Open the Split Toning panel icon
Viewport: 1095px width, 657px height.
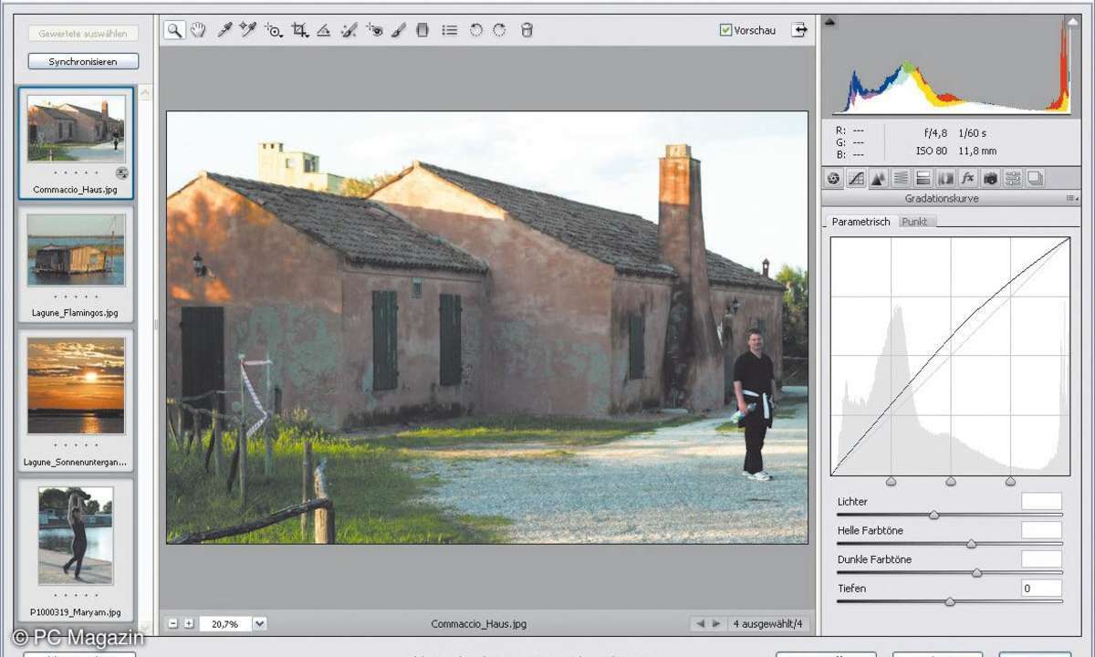923,178
